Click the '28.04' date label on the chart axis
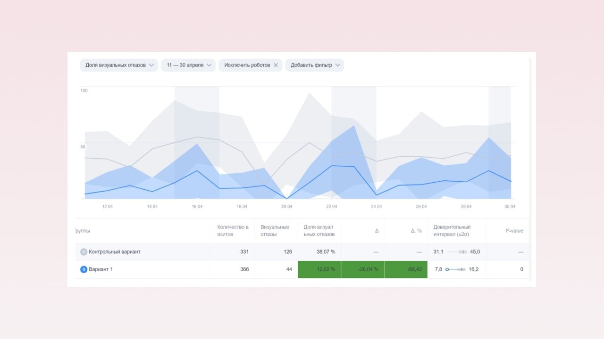604x339 pixels. point(466,207)
